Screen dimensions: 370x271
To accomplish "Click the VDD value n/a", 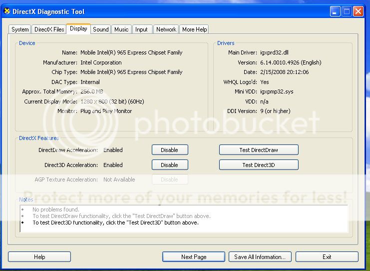I will (264, 101).
